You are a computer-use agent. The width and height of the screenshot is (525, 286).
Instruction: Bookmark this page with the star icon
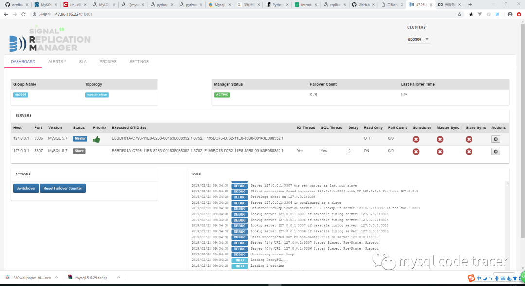[x=459, y=15]
